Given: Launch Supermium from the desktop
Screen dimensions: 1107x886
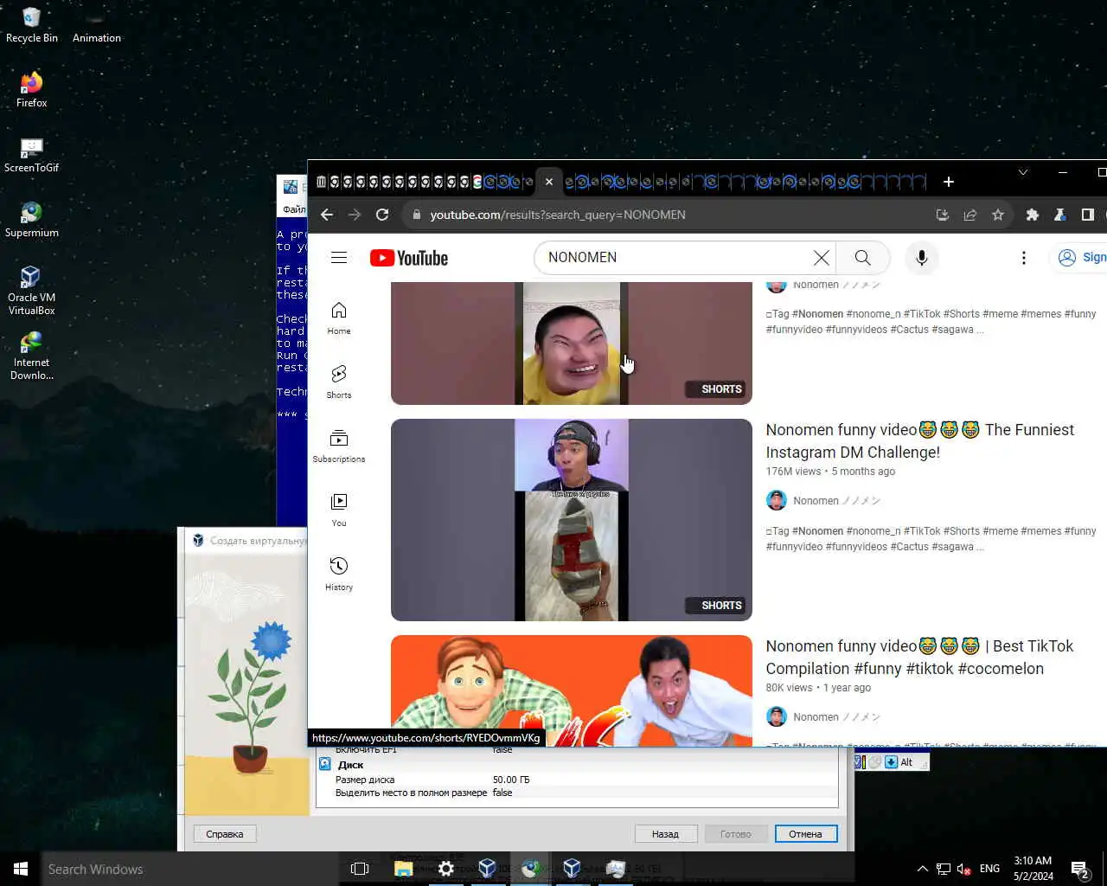Looking at the screenshot, I should coord(32,220).
